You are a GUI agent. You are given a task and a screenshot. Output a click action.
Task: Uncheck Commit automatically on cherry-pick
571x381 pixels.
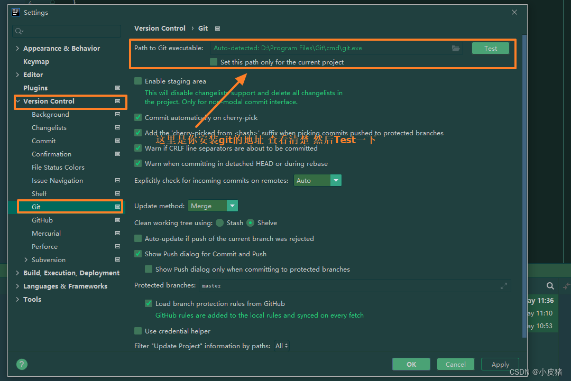pos(138,117)
